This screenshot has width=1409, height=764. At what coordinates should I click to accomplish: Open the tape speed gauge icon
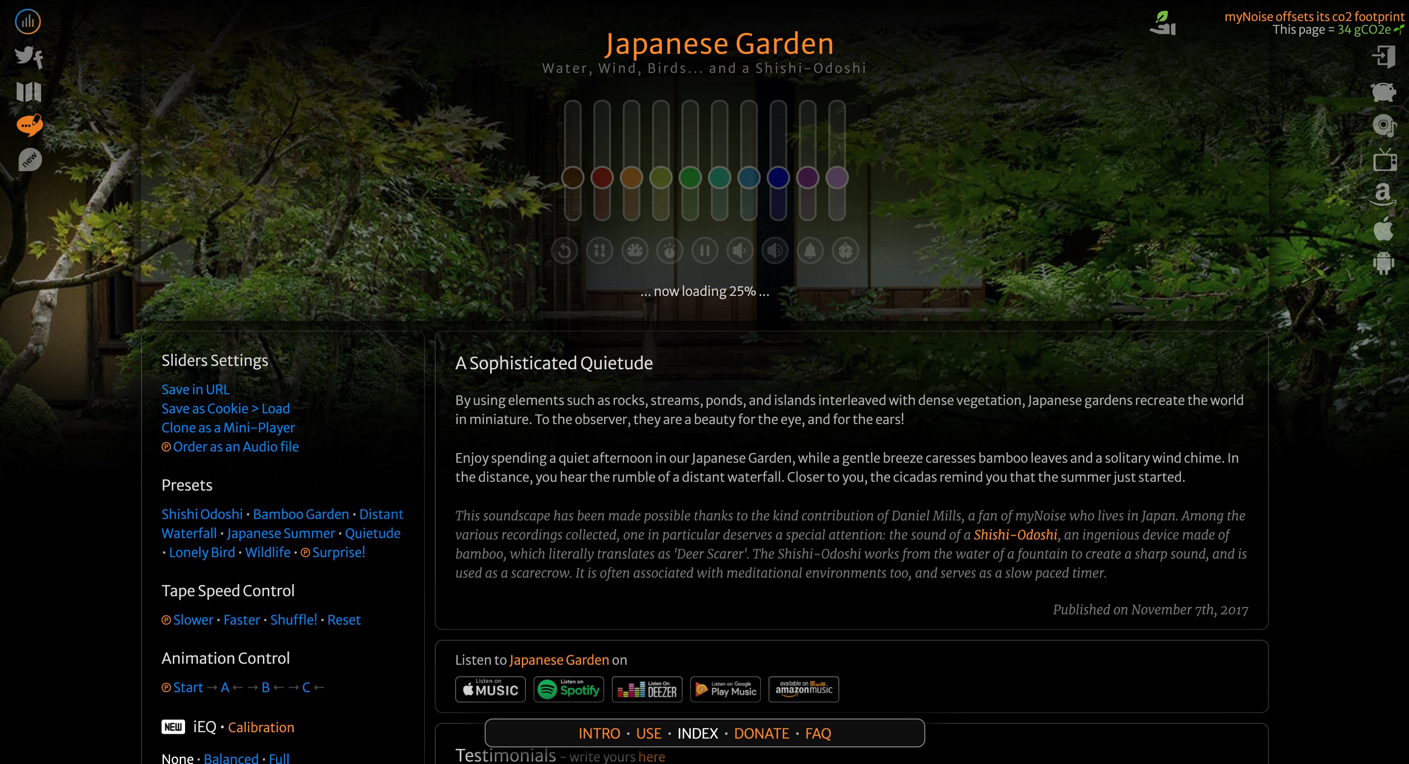[x=634, y=251]
